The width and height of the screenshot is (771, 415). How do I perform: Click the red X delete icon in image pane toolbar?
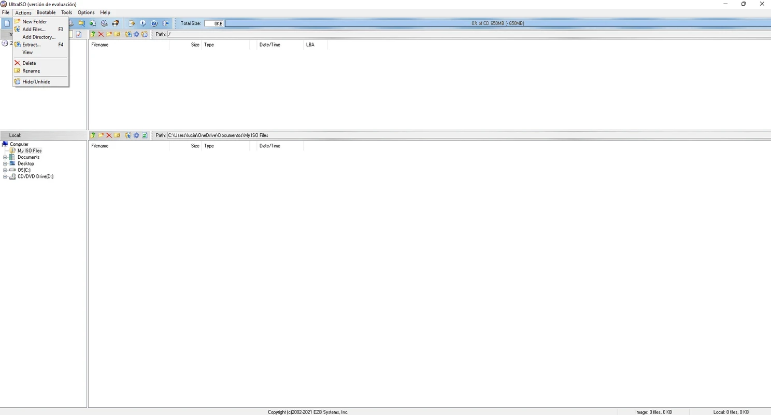pyautogui.click(x=101, y=34)
